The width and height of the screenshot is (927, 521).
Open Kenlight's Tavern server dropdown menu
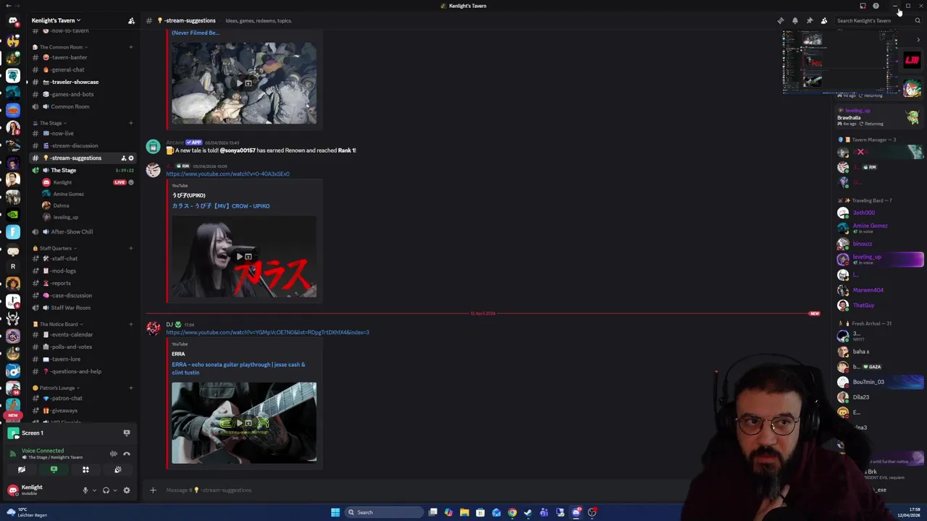click(x=56, y=20)
